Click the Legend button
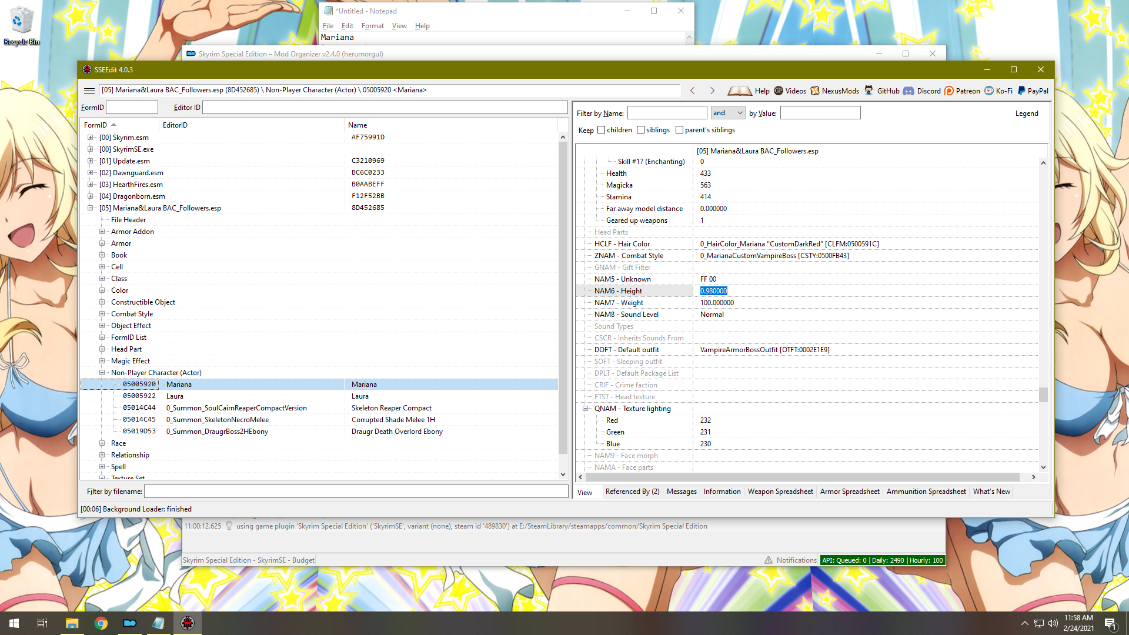 (x=1027, y=113)
